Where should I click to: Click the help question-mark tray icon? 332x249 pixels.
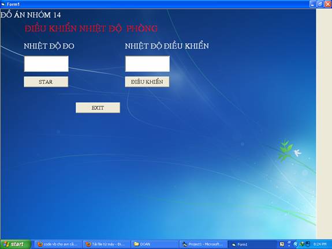click(x=282, y=244)
